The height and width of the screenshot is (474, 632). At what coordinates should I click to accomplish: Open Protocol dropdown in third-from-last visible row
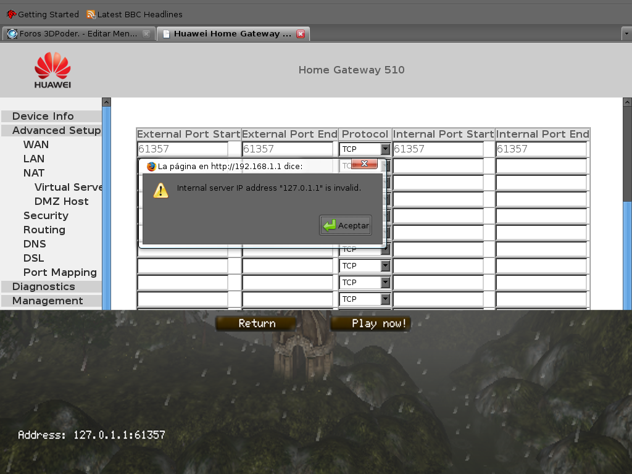[365, 265]
